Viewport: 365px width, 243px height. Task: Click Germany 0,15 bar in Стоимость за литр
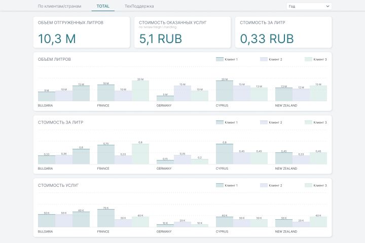[165, 163]
